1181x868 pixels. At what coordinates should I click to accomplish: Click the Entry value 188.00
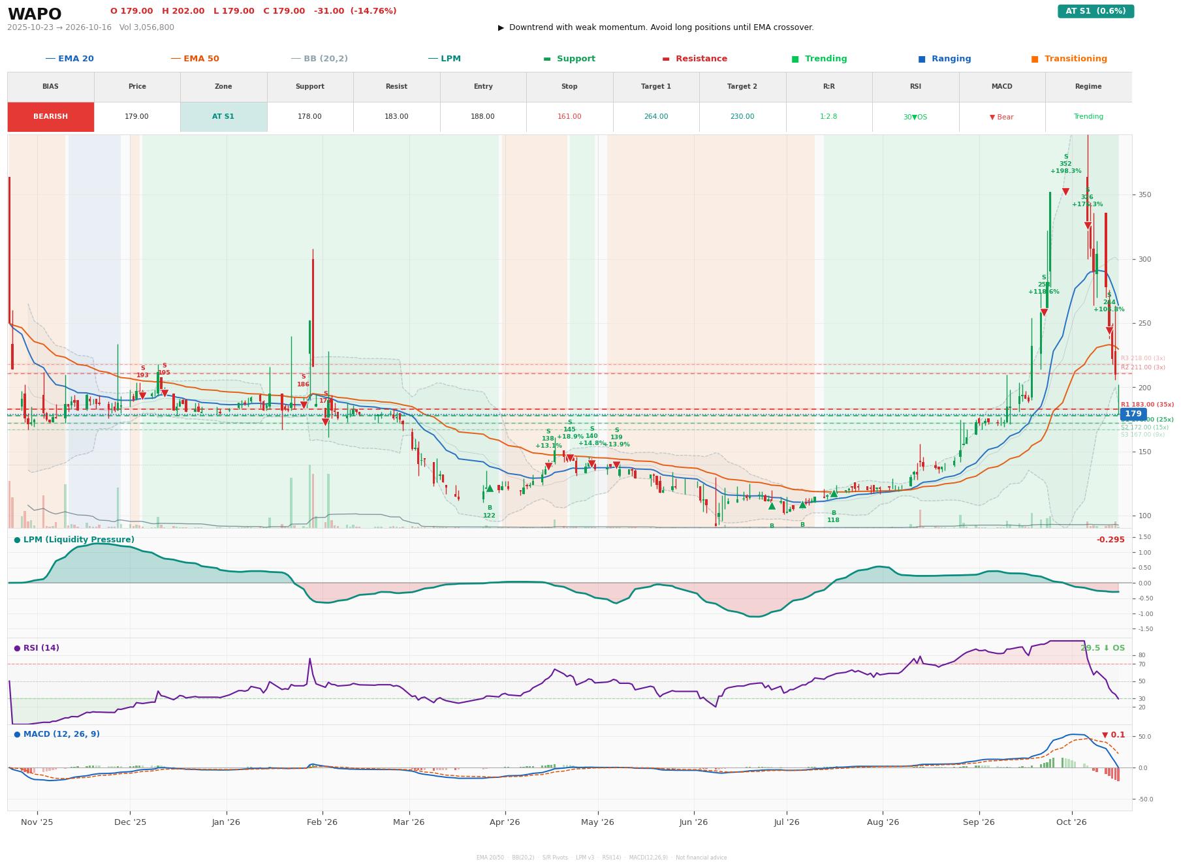[x=482, y=117]
